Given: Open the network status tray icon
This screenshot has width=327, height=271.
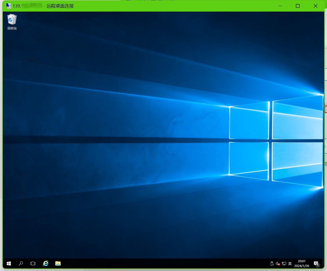Looking at the screenshot, I should click(284, 263).
